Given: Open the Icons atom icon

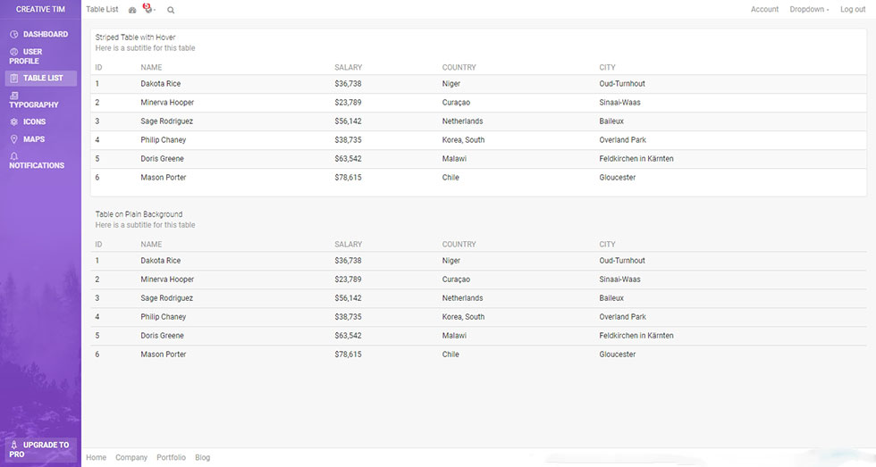Looking at the screenshot, I should point(14,121).
